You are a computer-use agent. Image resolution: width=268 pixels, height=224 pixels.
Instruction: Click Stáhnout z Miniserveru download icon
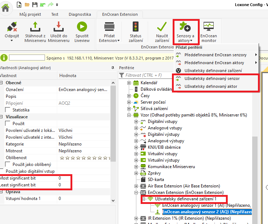click(35, 27)
